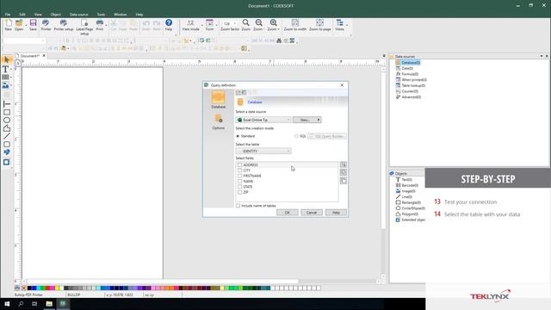Screen dimensions: 551x310
Task: Select the diagonal Line tool
Action: (7, 136)
